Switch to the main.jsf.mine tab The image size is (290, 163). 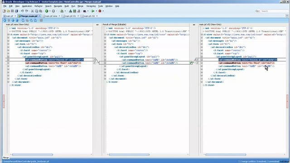tap(51, 16)
